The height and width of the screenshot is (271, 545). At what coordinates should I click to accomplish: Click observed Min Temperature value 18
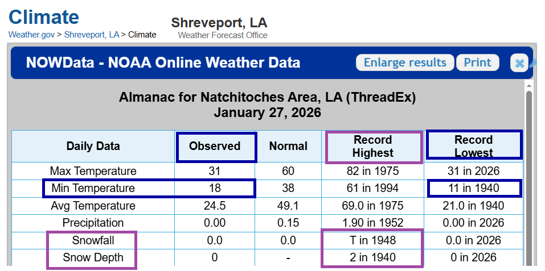215,188
